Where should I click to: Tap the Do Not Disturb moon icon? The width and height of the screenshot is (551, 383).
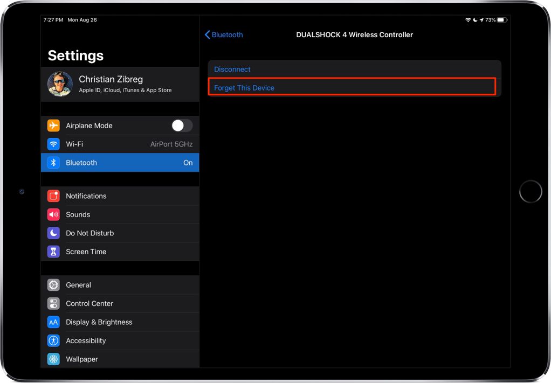[x=53, y=233]
